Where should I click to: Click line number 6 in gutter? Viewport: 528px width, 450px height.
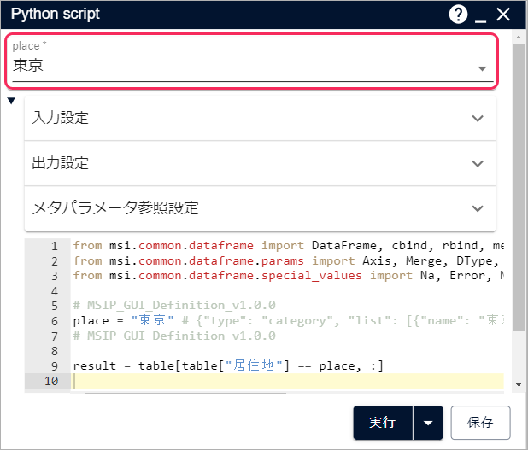click(55, 321)
